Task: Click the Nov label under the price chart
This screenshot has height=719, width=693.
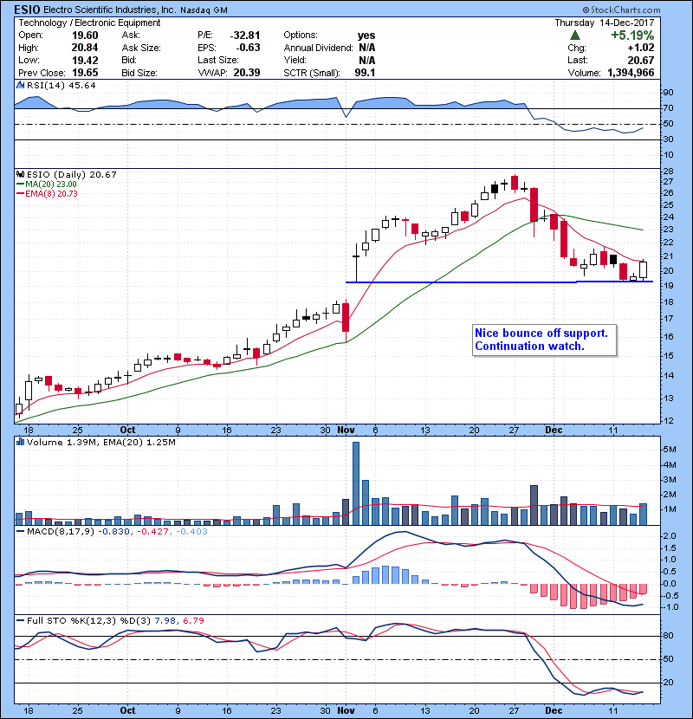Action: 346,431
